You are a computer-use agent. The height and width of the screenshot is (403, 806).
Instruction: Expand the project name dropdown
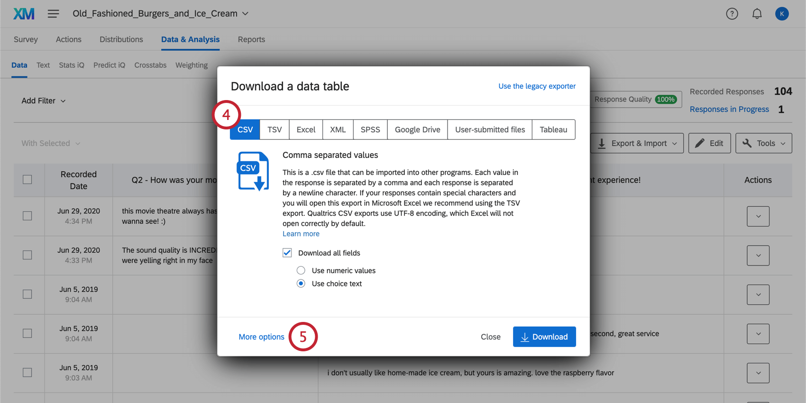pyautogui.click(x=245, y=14)
